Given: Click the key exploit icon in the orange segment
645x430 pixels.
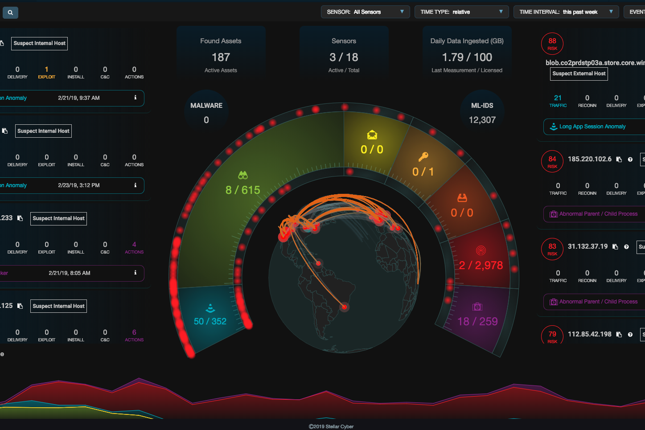Looking at the screenshot, I should tap(423, 157).
